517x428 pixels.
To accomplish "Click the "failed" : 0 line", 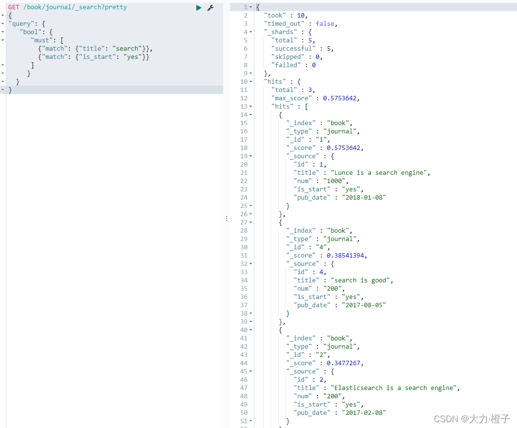I will point(293,65).
